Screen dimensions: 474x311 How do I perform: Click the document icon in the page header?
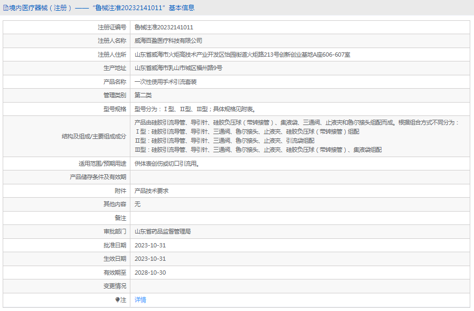coord(6,8)
